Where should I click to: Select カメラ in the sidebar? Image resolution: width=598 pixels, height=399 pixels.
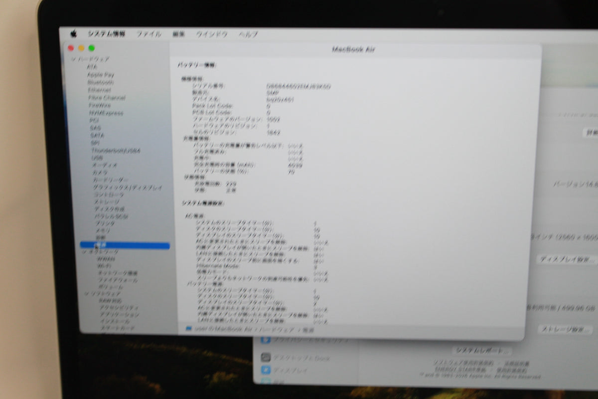[100, 173]
